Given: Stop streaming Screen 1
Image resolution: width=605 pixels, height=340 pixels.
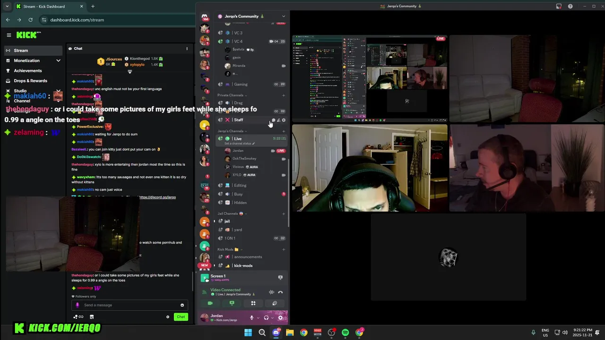Looking at the screenshot, I should [280, 278].
